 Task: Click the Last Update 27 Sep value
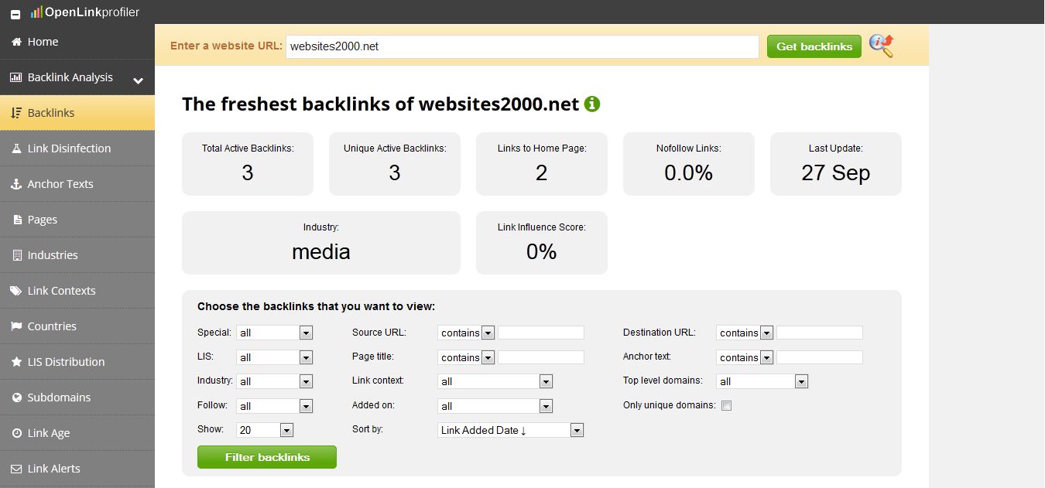(x=836, y=172)
